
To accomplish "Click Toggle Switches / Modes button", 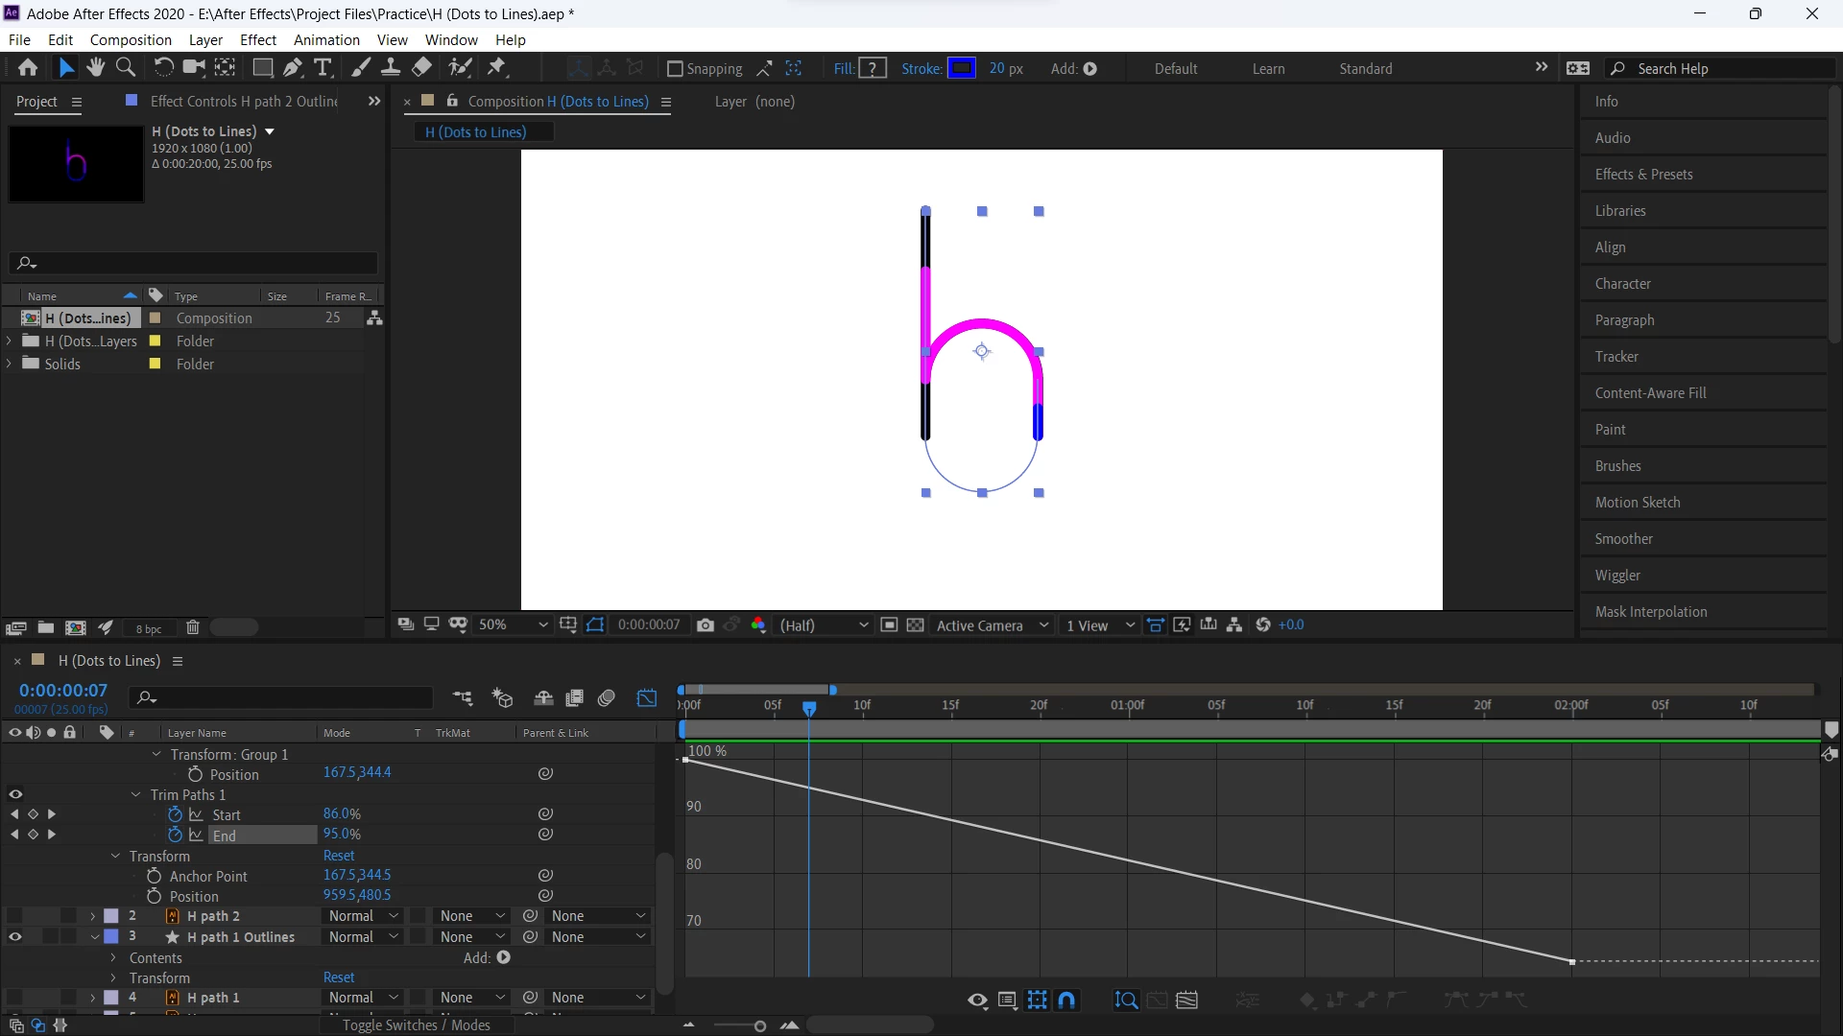I will pos(417,1025).
